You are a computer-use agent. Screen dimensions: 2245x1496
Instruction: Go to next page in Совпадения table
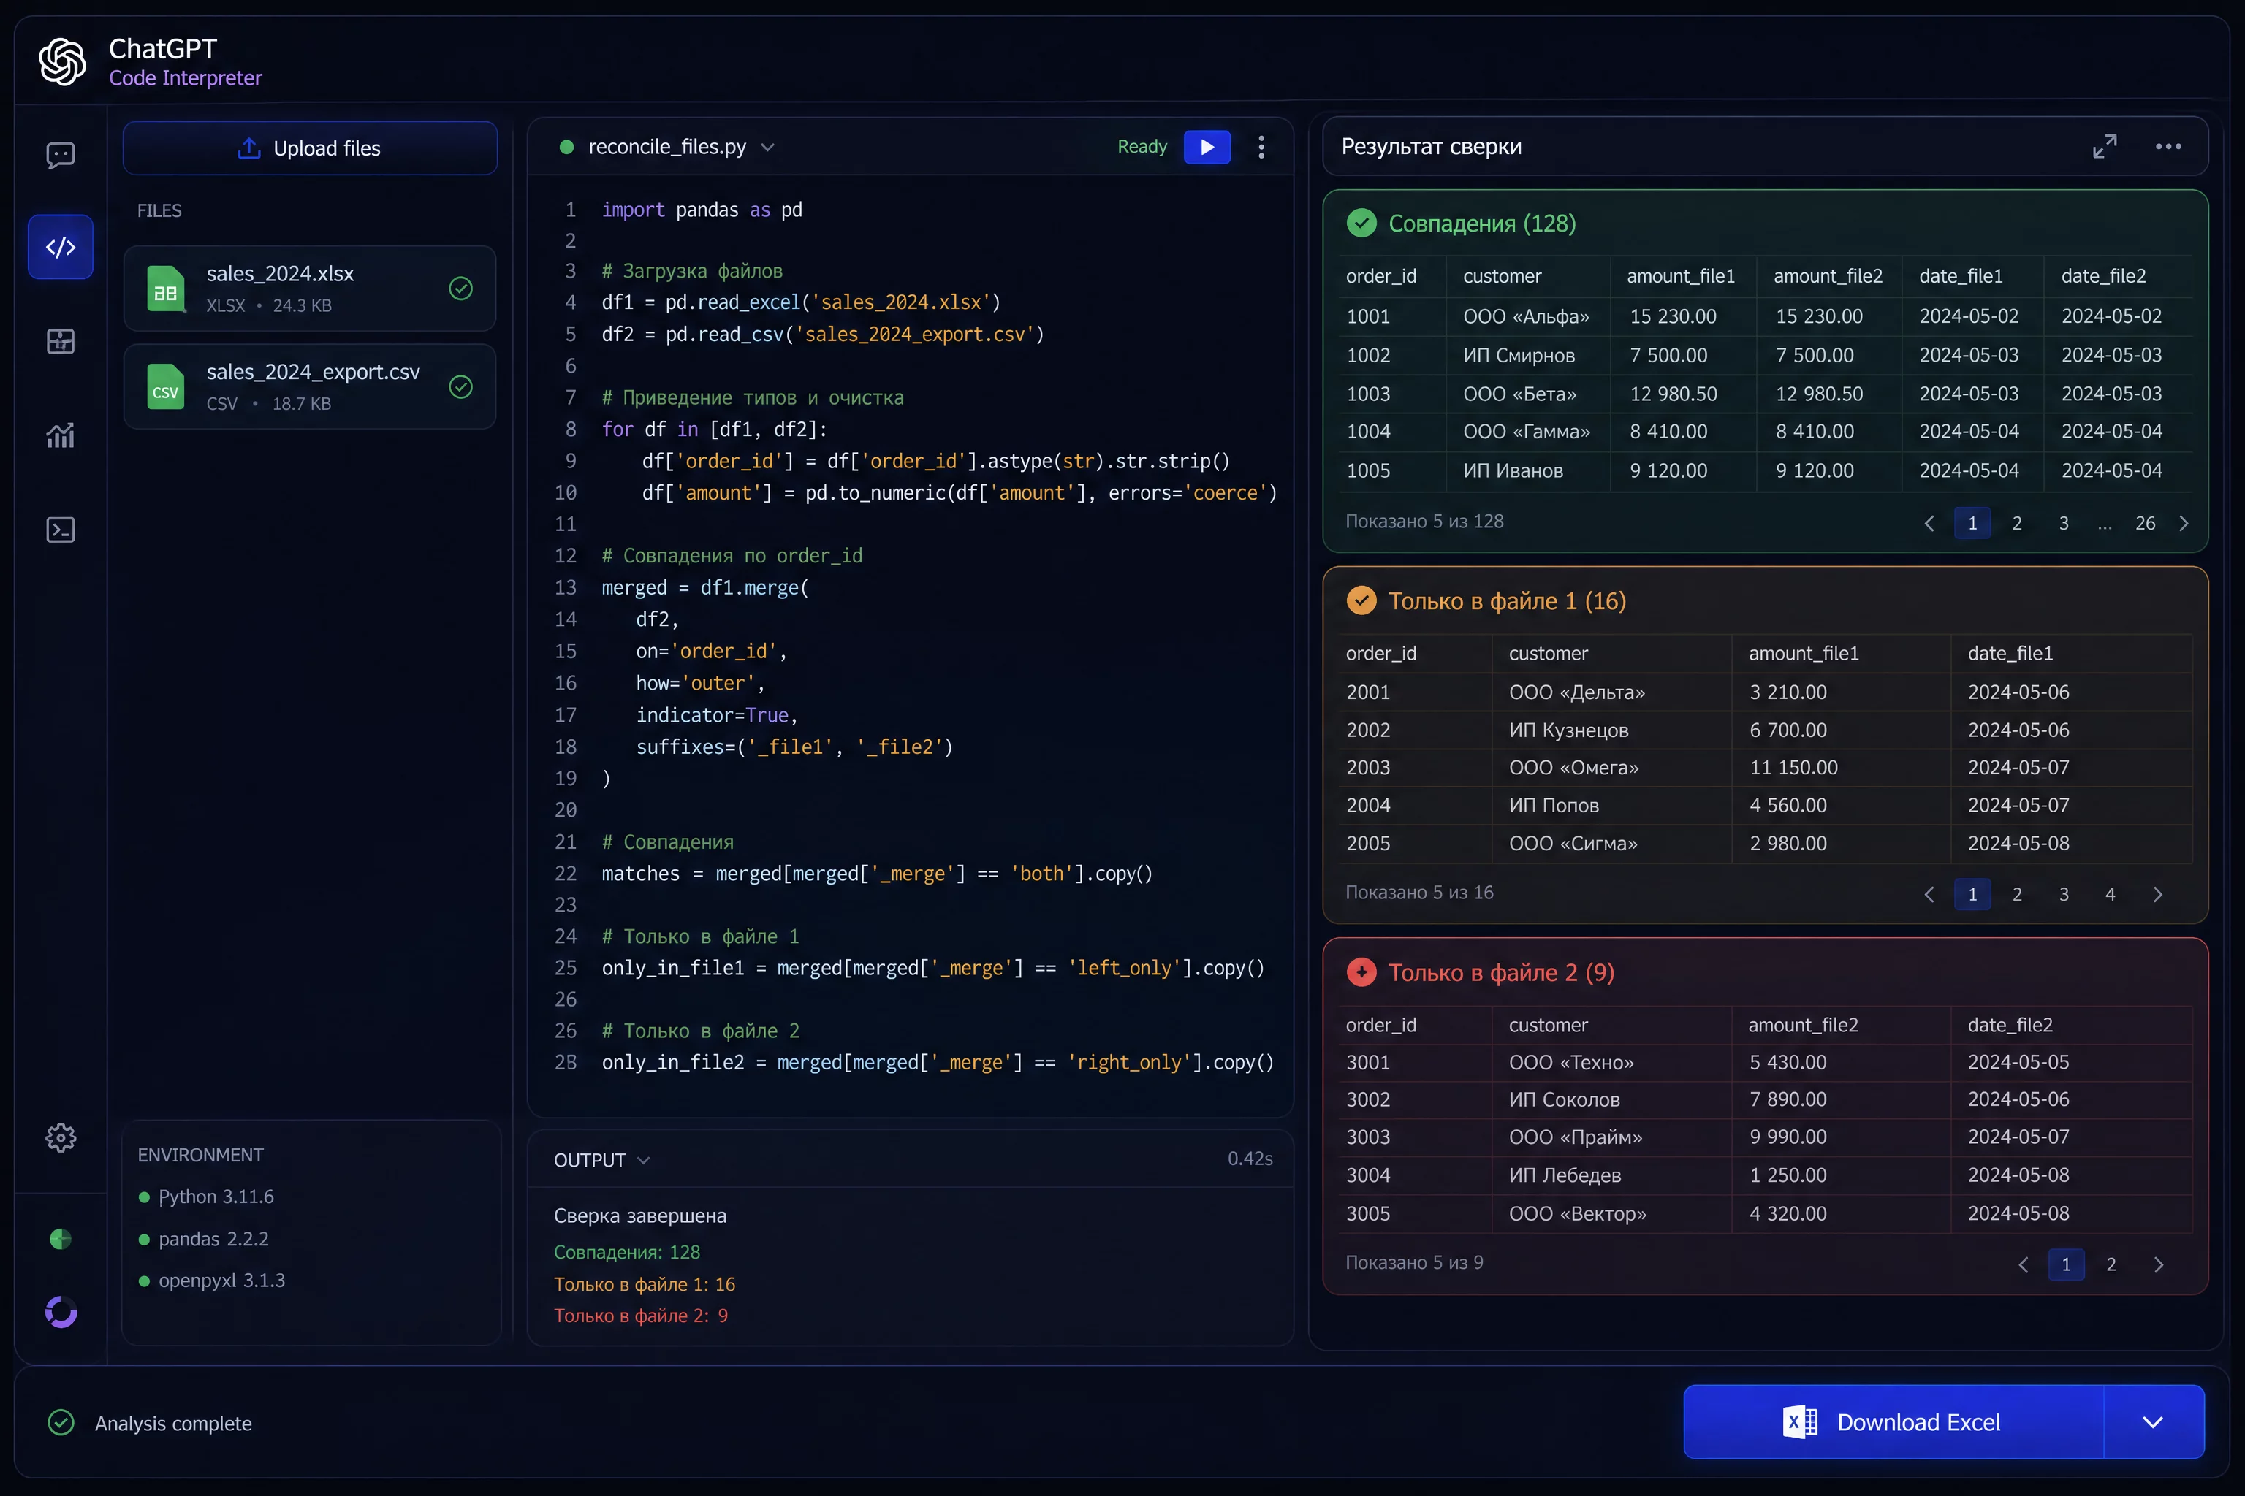(2184, 523)
